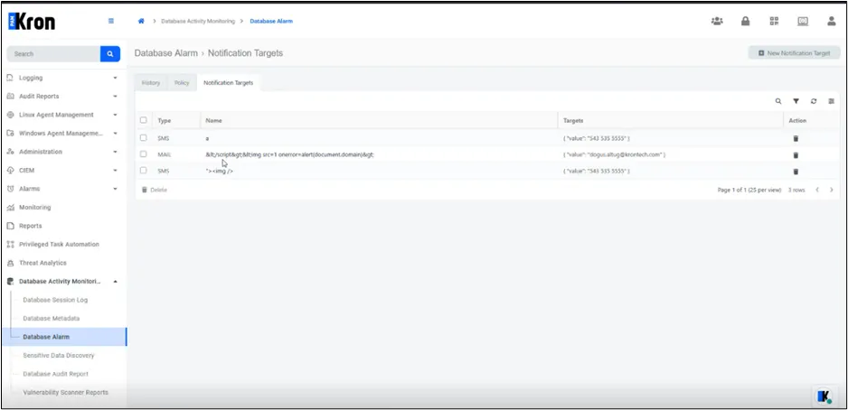Check the box for '"><img />' SMS row
This screenshot has width=848, height=410.
(x=144, y=170)
